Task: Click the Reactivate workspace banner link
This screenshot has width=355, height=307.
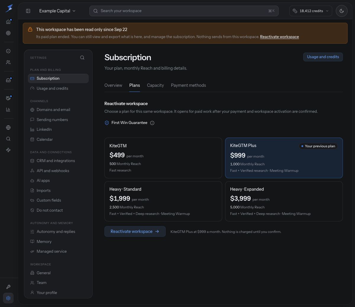Action: (279, 37)
